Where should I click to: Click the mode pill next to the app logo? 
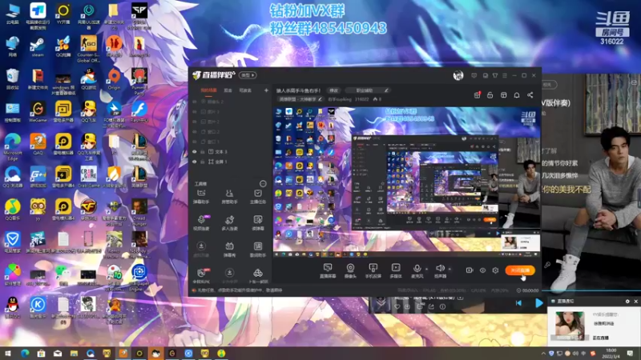coord(248,75)
